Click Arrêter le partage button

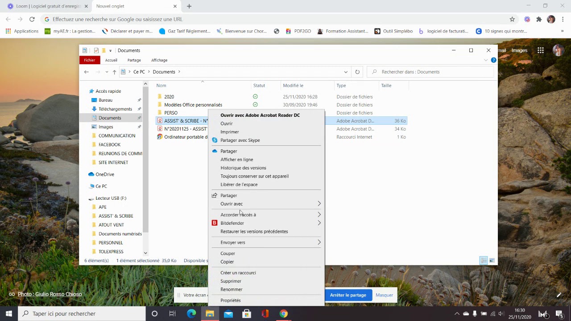(348, 295)
